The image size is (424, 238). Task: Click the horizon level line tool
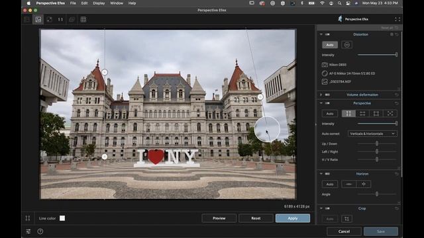pos(349,184)
